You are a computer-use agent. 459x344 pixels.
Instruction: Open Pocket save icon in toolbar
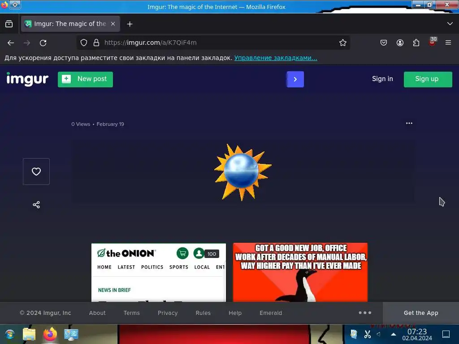click(384, 43)
